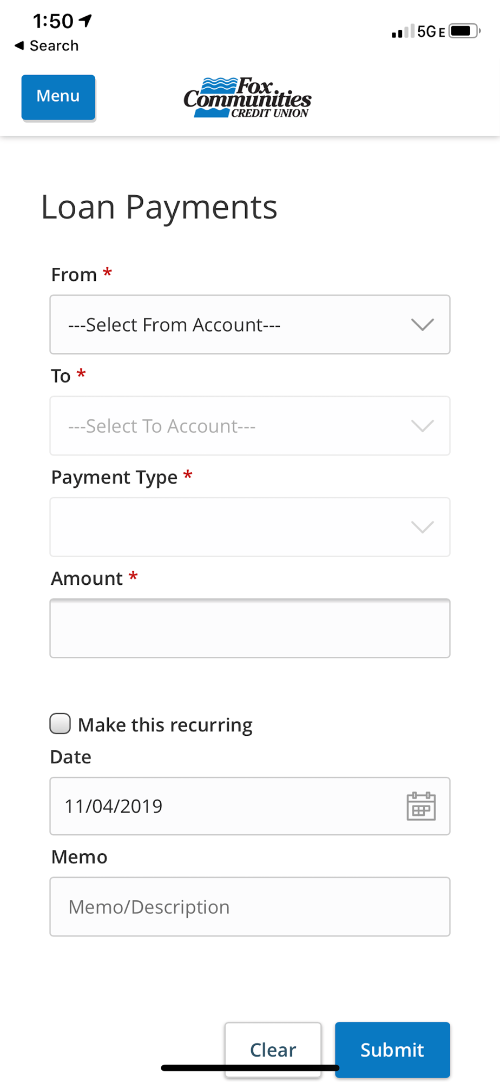Tap the home indicator bar at bottom
The width and height of the screenshot is (500, 1082).
250,1068
